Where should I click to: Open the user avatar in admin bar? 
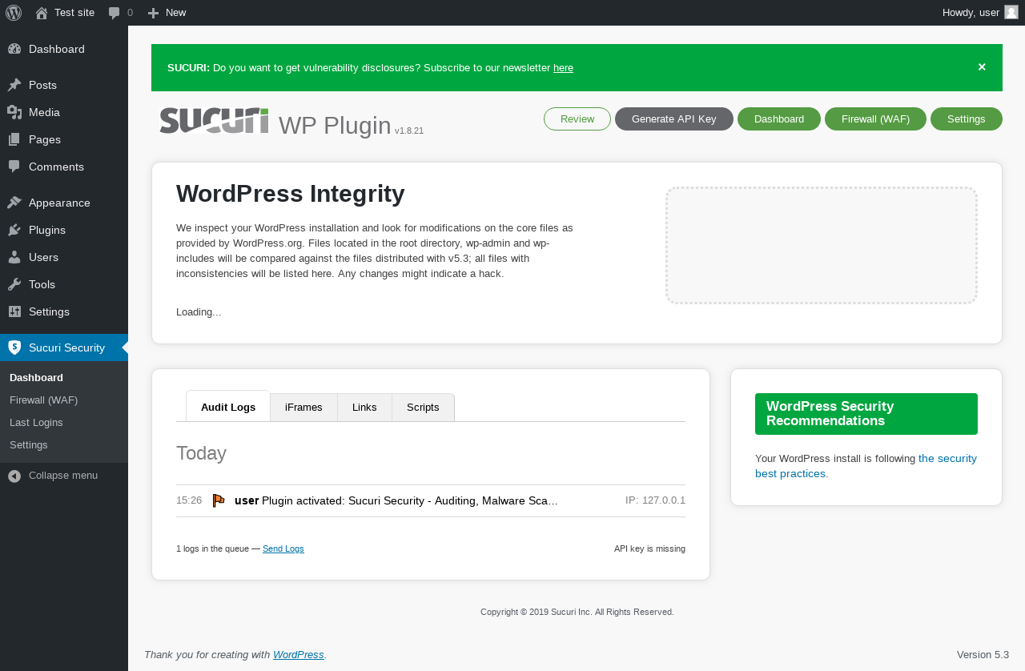(1011, 12)
